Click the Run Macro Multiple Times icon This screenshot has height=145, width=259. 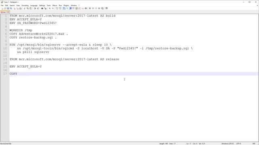(x=99, y=8)
